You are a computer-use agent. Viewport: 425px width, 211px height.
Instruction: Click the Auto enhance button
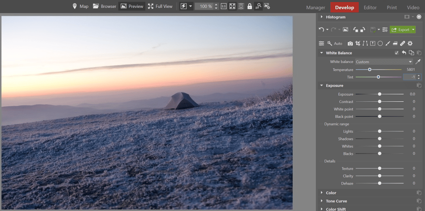pyautogui.click(x=335, y=43)
